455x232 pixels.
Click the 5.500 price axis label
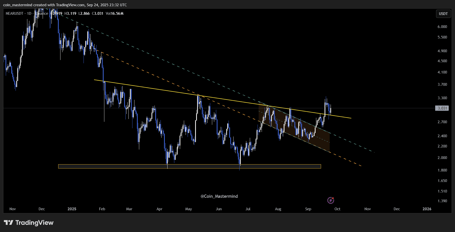442,37
